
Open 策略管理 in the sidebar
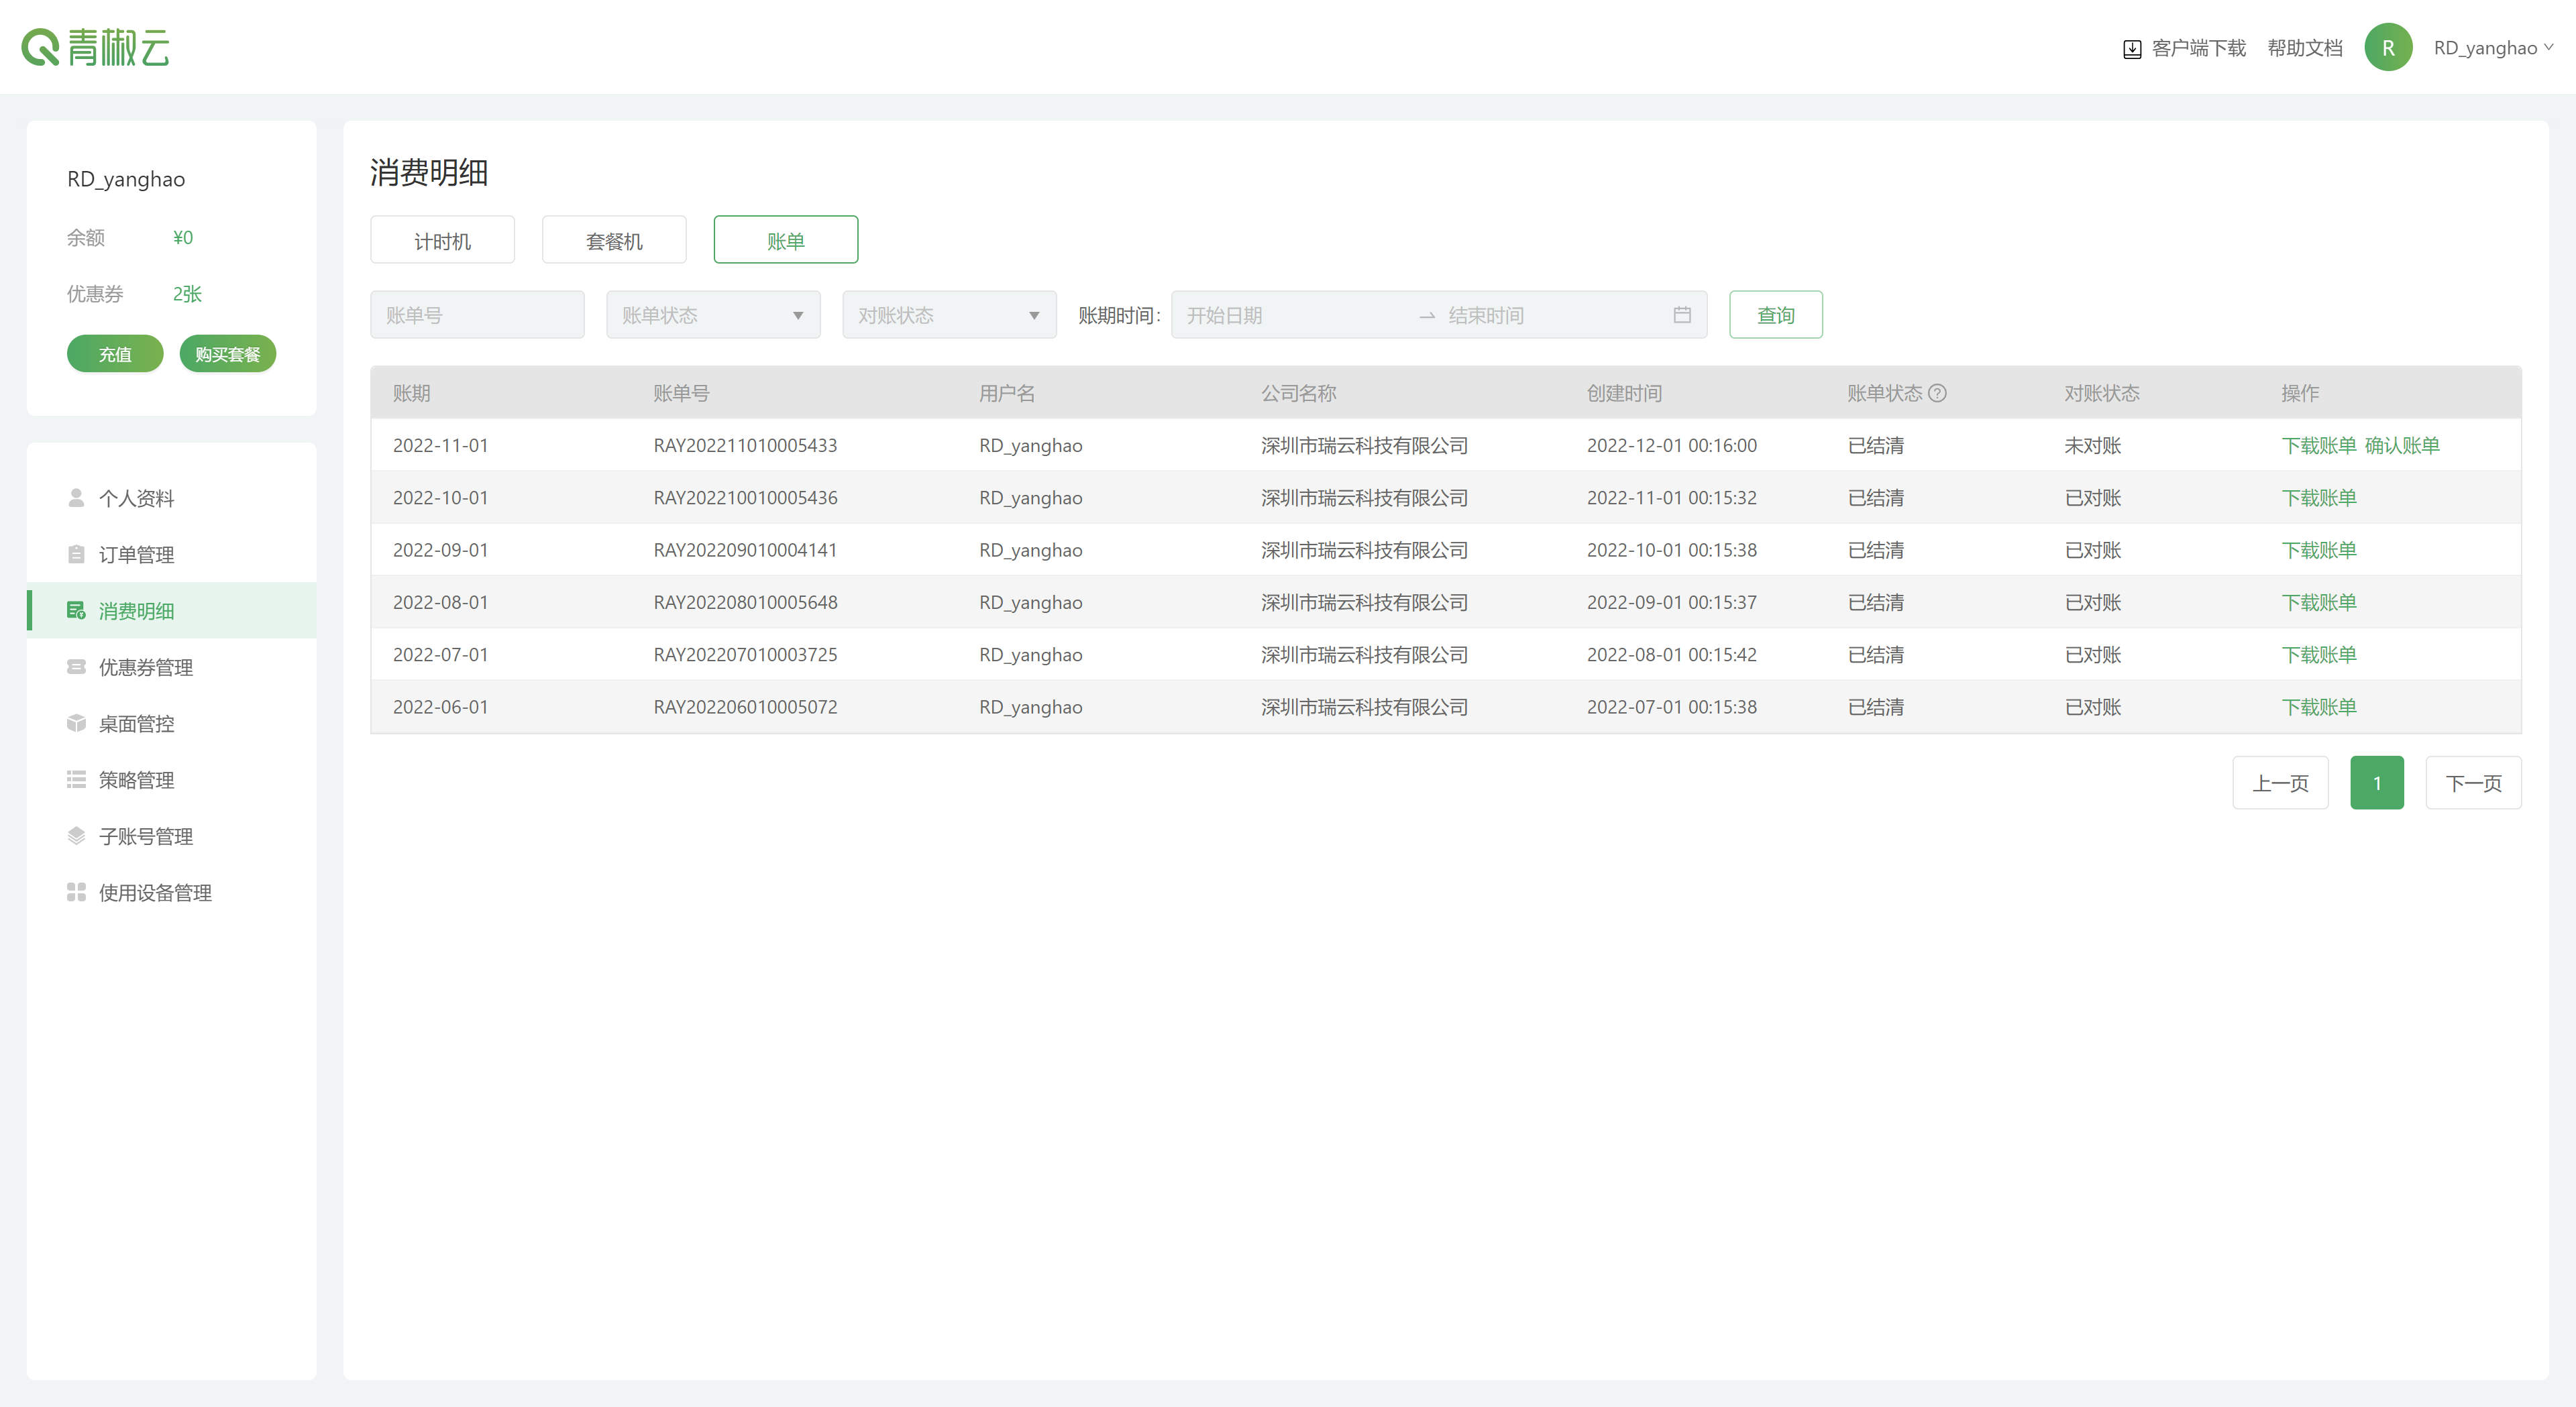pyautogui.click(x=172, y=779)
